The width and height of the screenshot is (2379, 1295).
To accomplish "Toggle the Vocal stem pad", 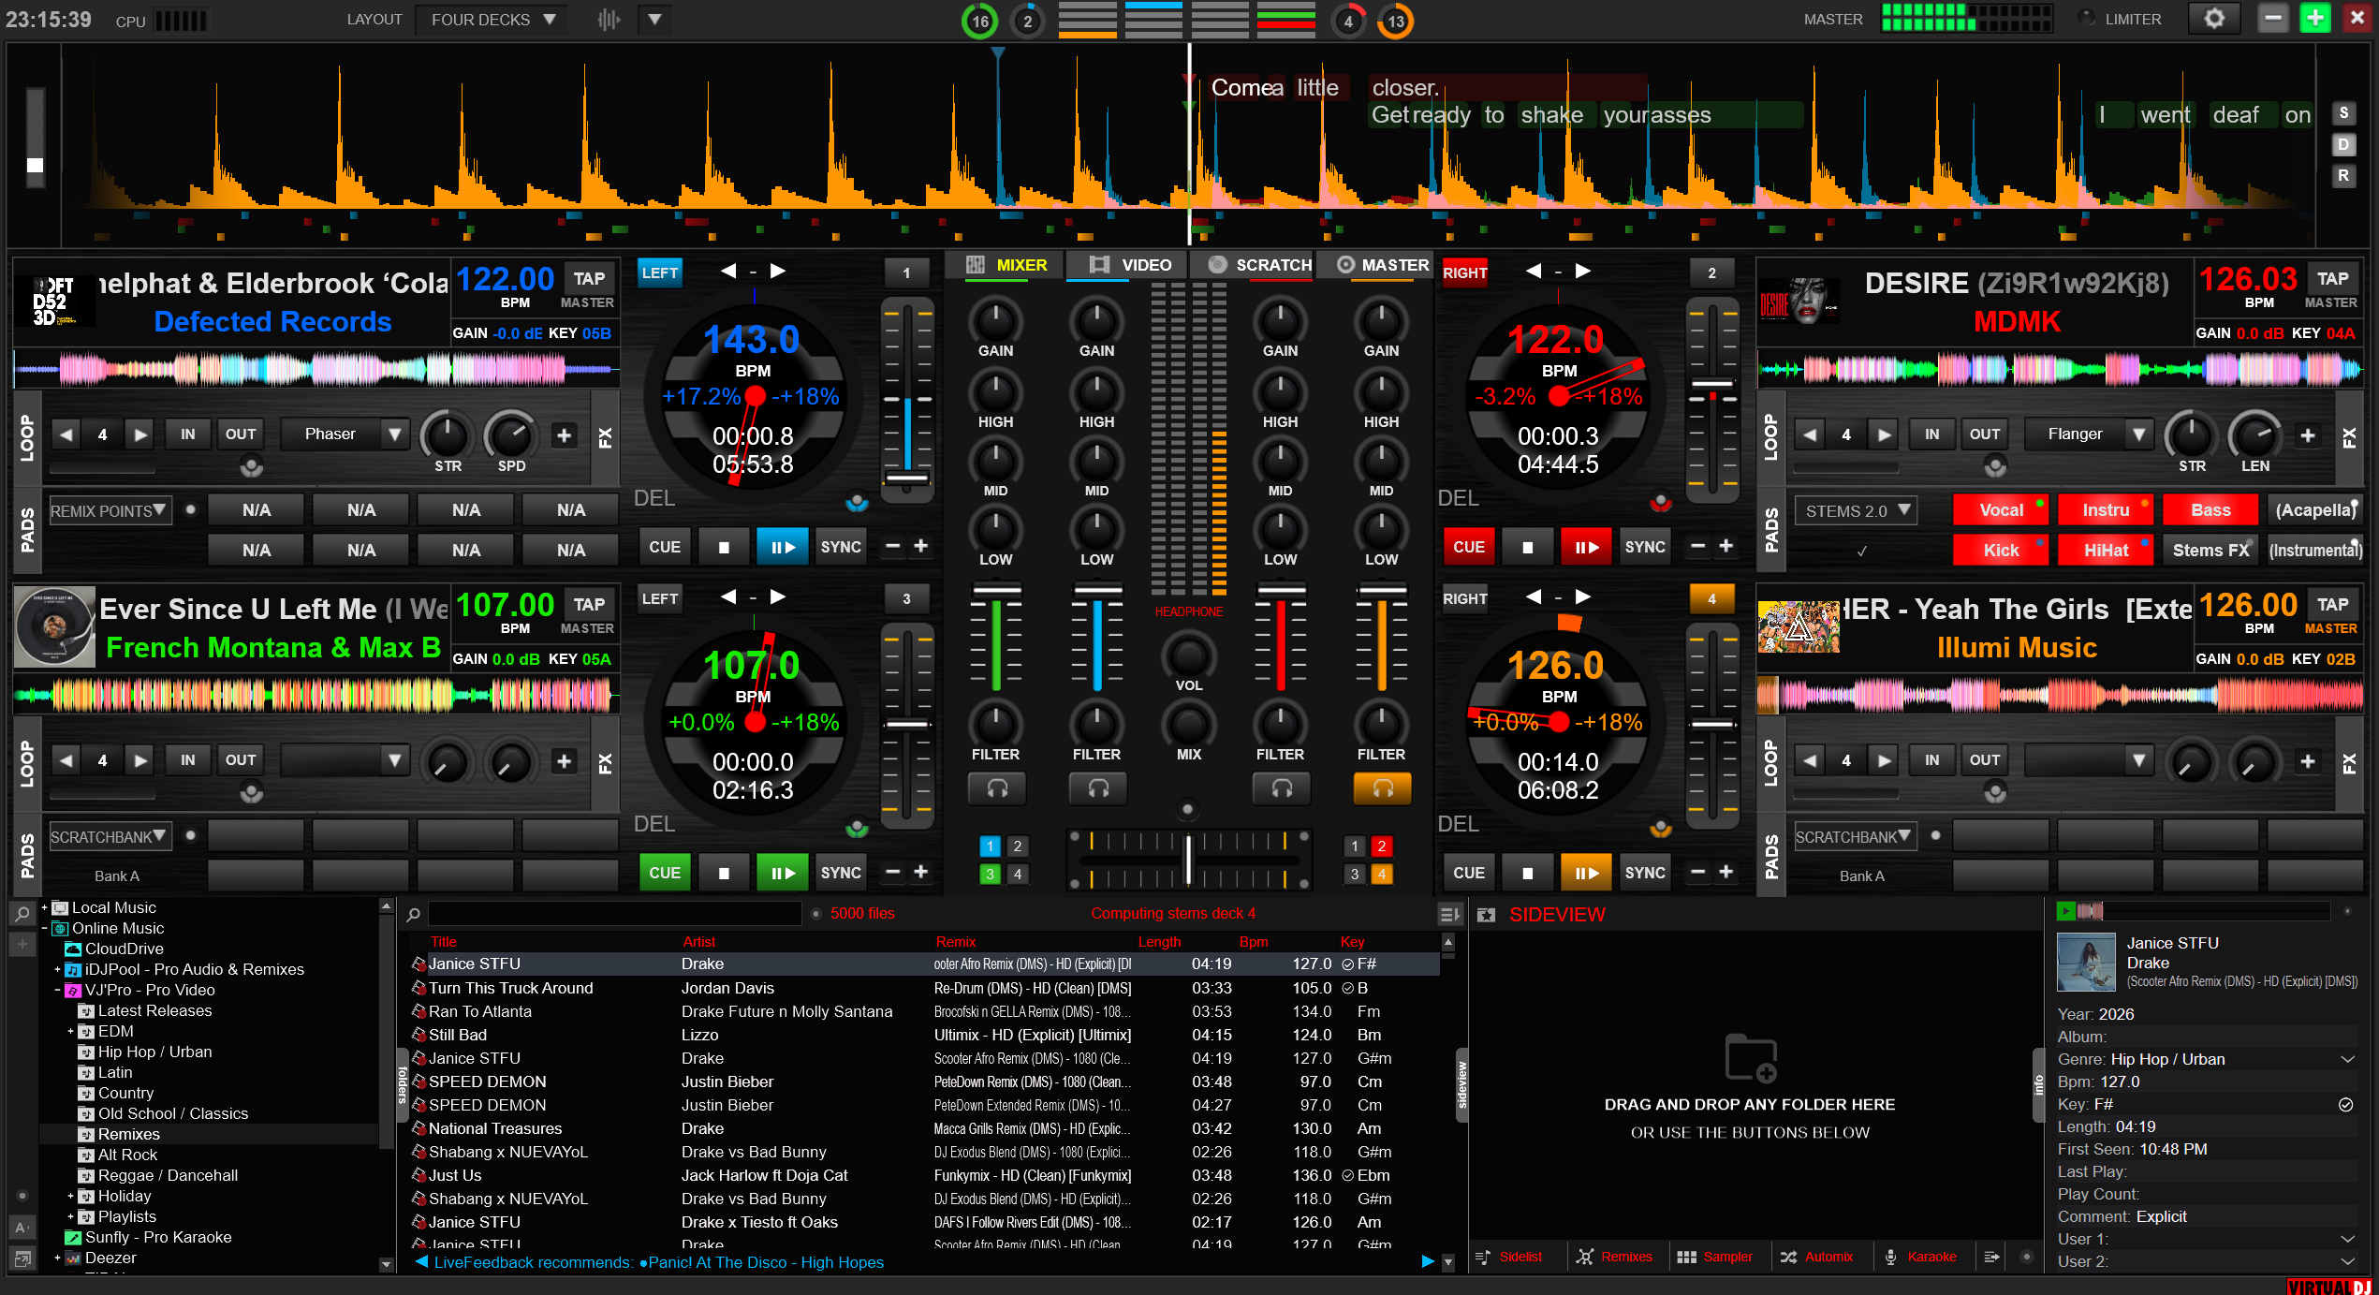I will coord(2000,510).
